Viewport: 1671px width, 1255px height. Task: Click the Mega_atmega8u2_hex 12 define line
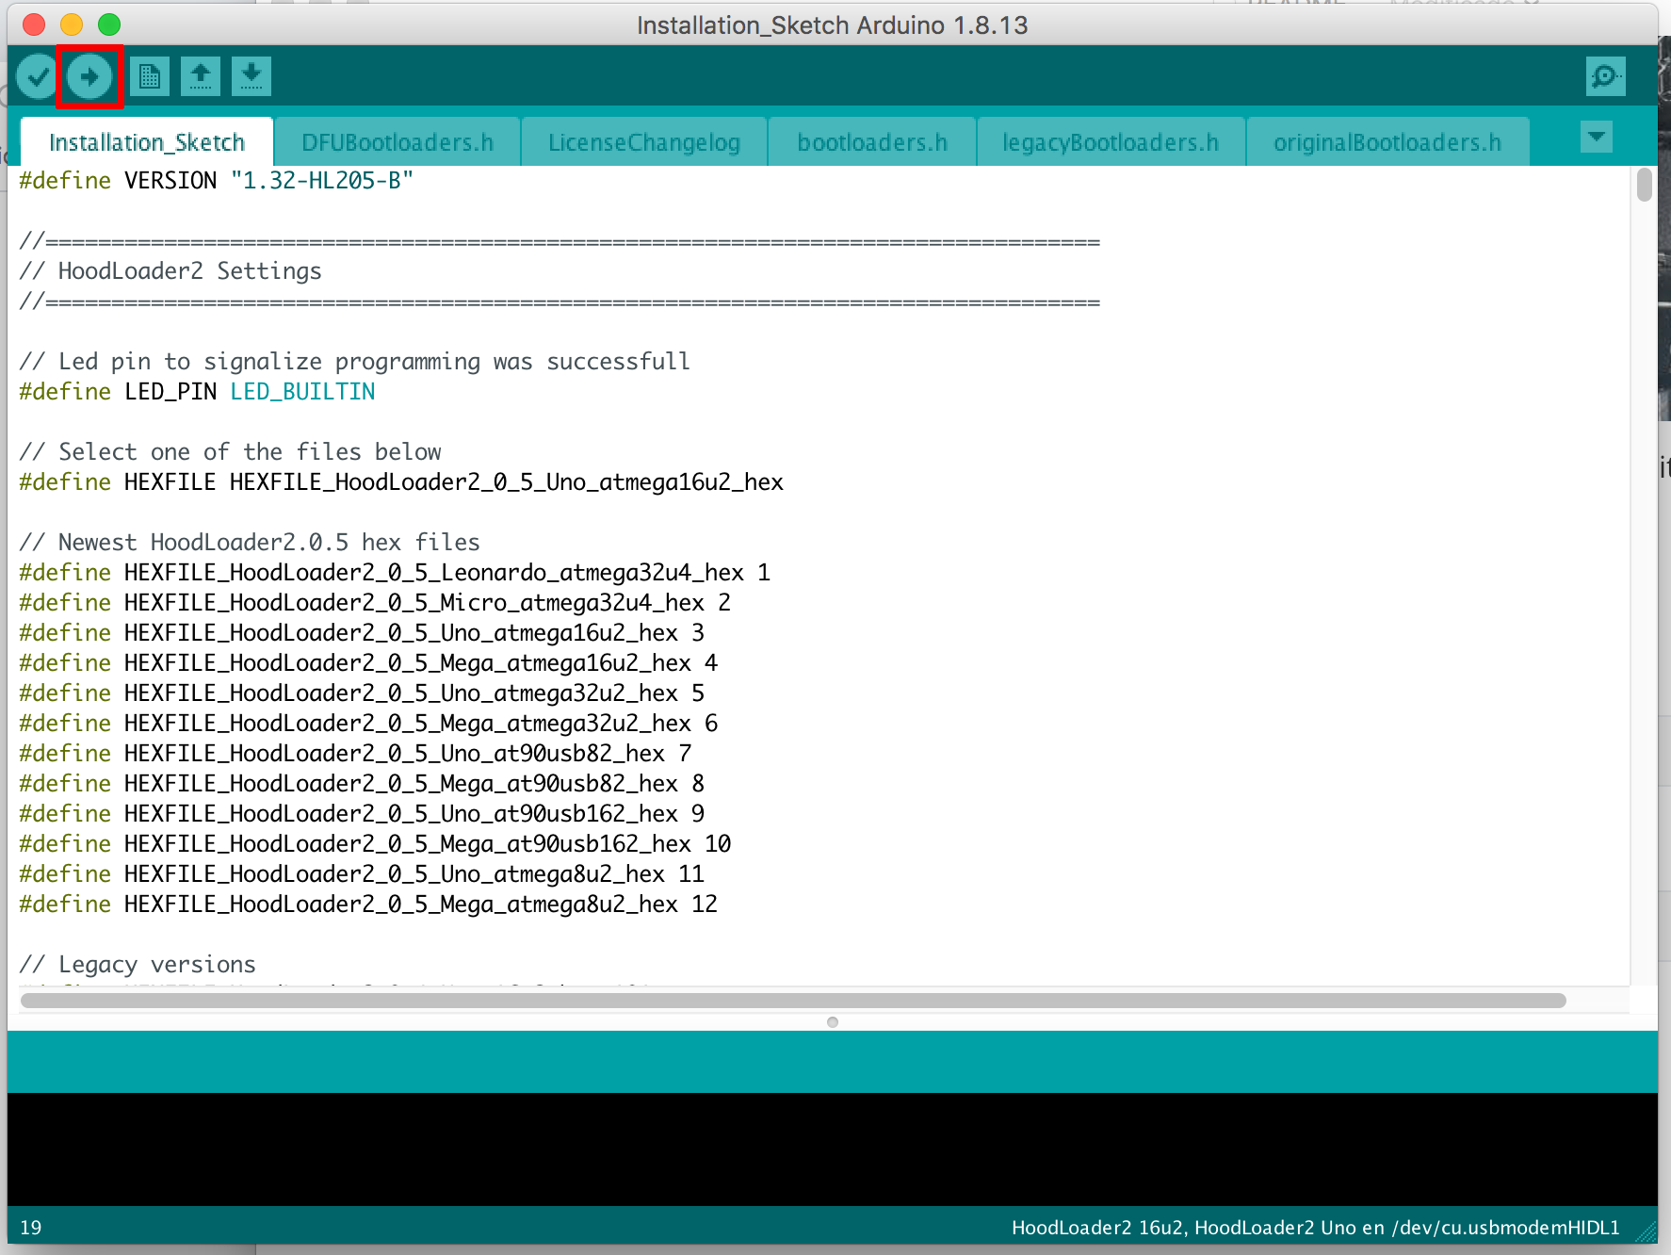(368, 904)
